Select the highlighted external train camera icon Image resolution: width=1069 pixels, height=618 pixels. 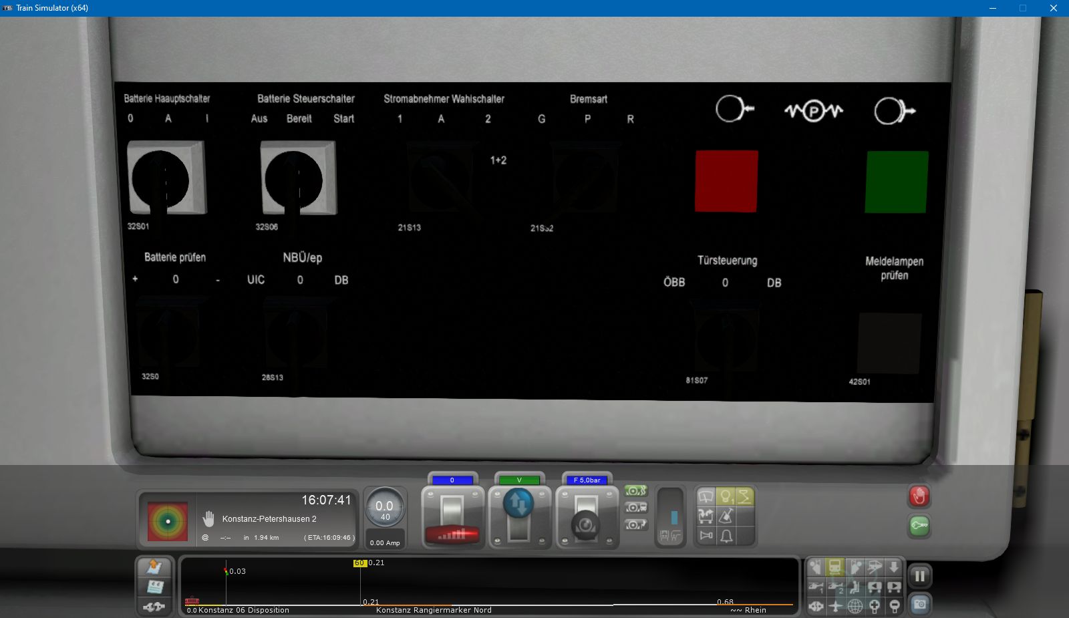point(835,568)
